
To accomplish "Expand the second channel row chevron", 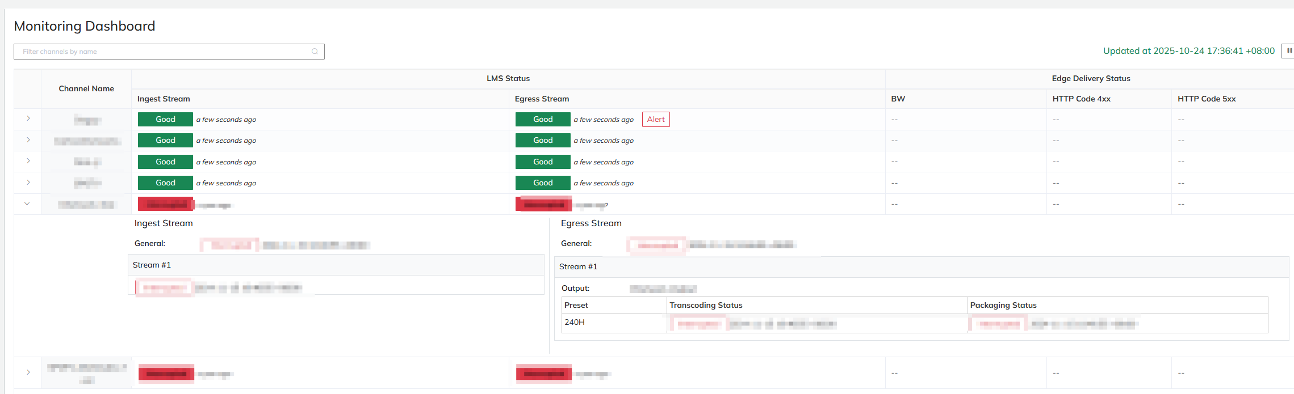I will pos(28,140).
